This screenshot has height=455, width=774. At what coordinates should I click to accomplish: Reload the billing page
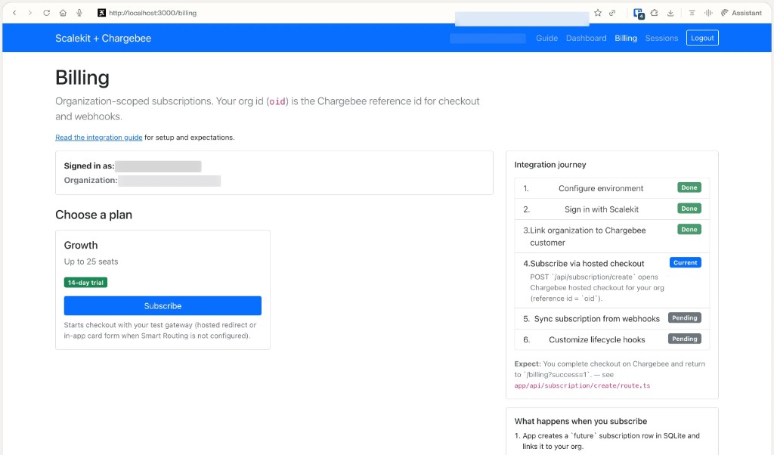pos(46,13)
